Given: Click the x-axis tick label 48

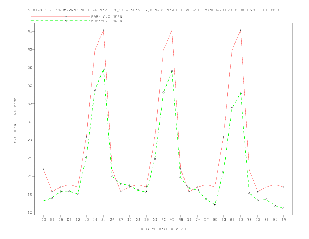Looking at the screenshot, I should point(181,219).
